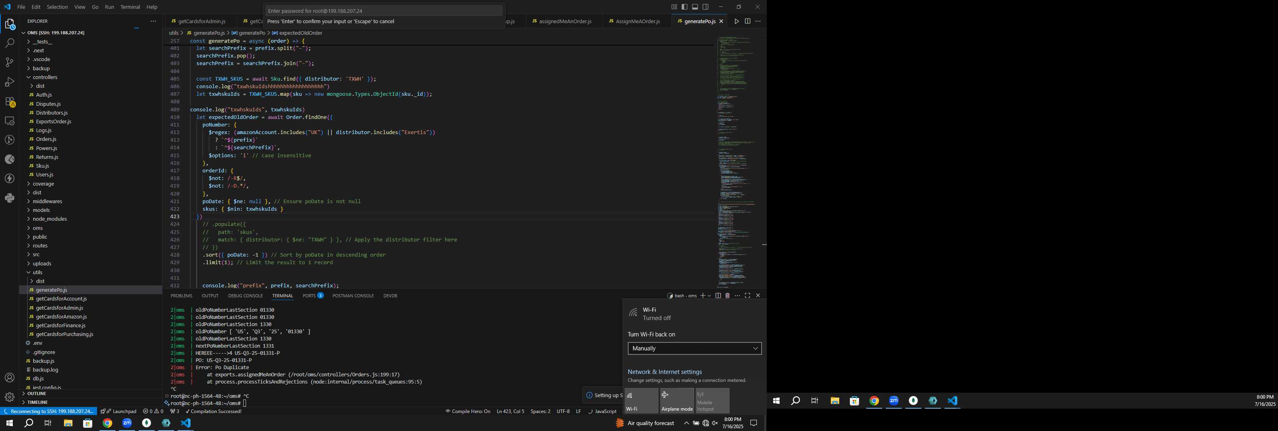Open the Explorer view in activity bar
The image size is (1278, 431).
[10, 24]
